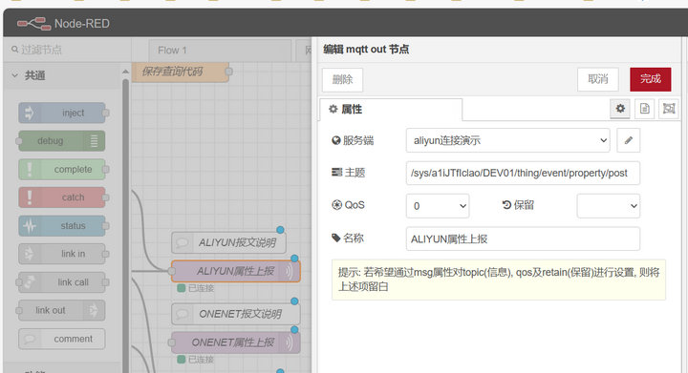The image size is (688, 373).
Task: Click the red 完成 button
Action: coord(651,79)
